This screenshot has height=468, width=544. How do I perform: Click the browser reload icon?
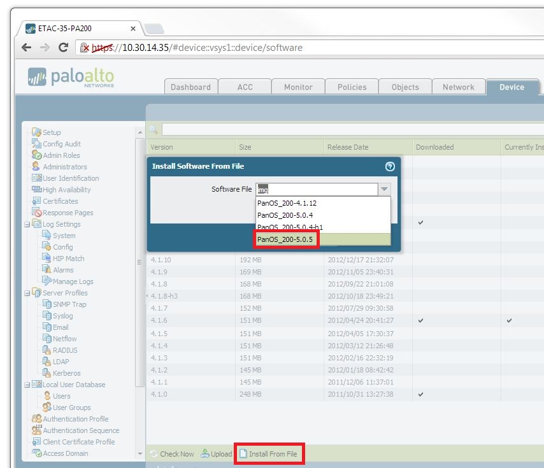pos(63,48)
